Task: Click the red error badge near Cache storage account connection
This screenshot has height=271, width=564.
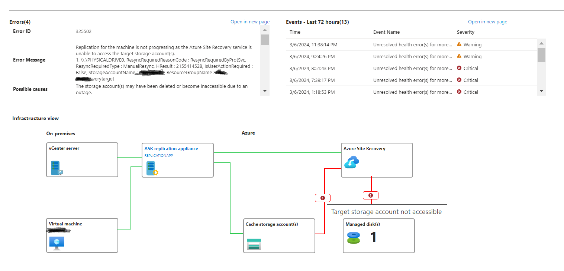Action: pyautogui.click(x=322, y=198)
